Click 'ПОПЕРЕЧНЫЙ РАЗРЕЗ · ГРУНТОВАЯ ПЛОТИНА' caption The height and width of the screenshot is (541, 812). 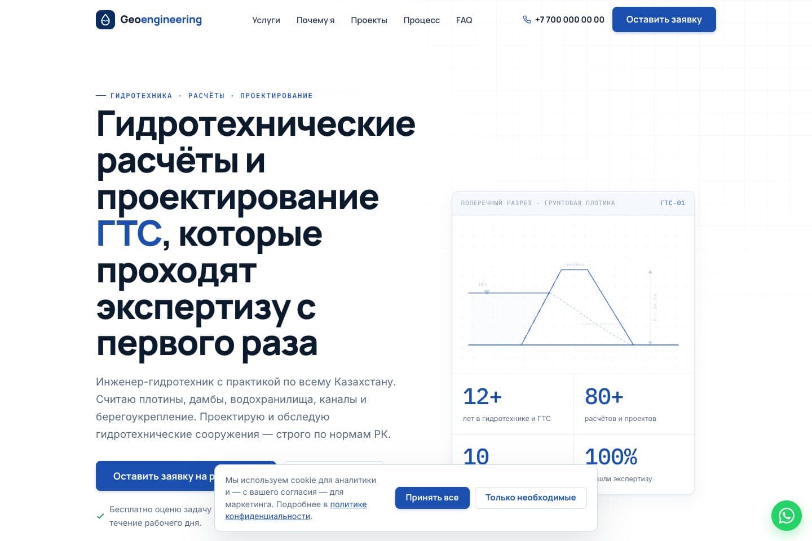[x=538, y=203]
